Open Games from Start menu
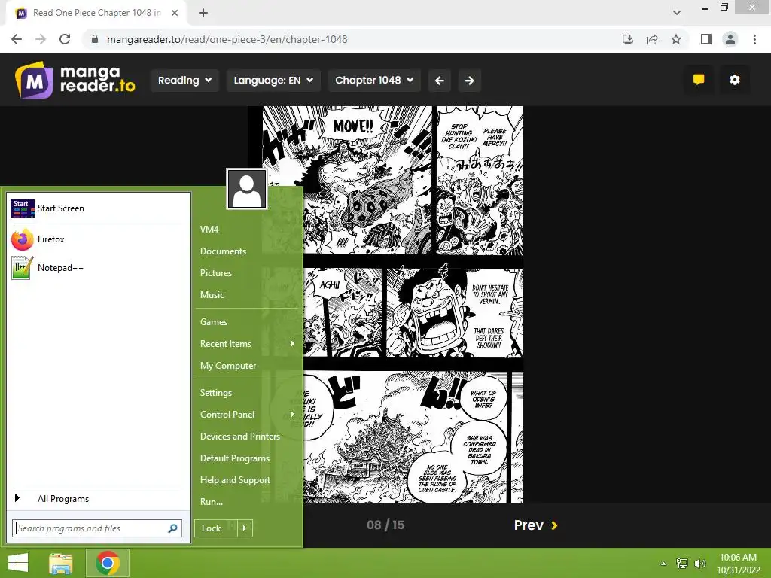This screenshot has width=771, height=578. [213, 322]
